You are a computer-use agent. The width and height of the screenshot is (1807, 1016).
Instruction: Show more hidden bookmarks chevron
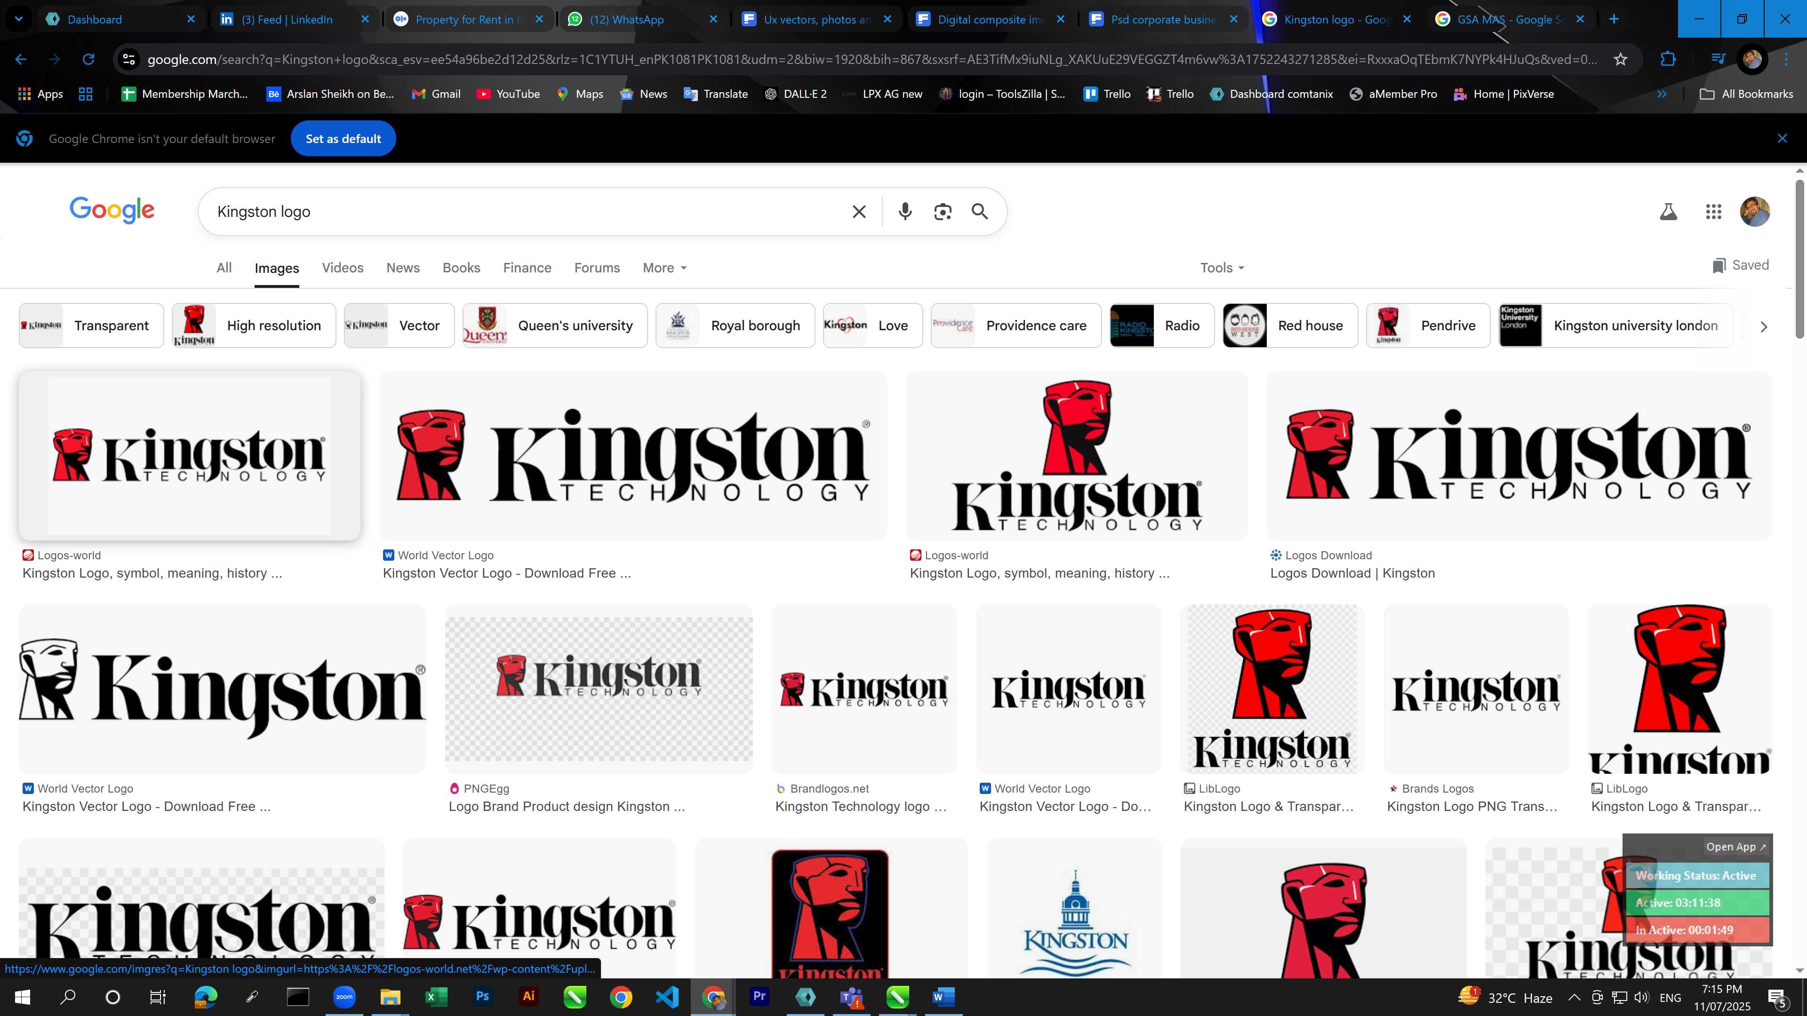[1662, 94]
